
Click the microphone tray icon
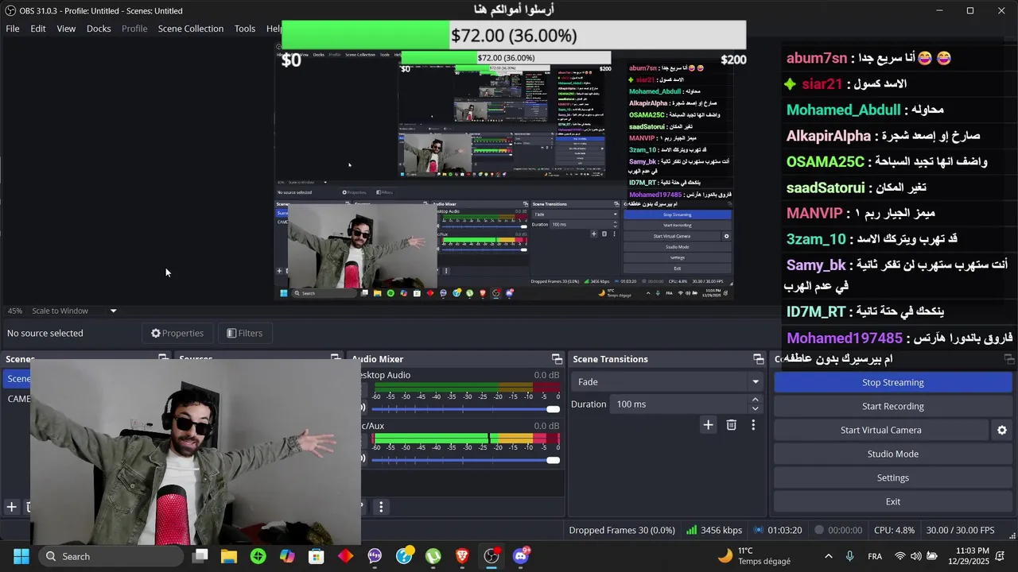[x=849, y=556]
